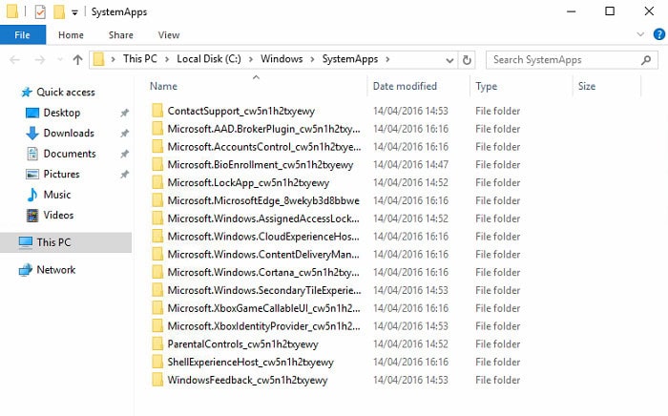This screenshot has height=416, width=668.
Task: Sort by the Name column header
Action: pos(163,86)
